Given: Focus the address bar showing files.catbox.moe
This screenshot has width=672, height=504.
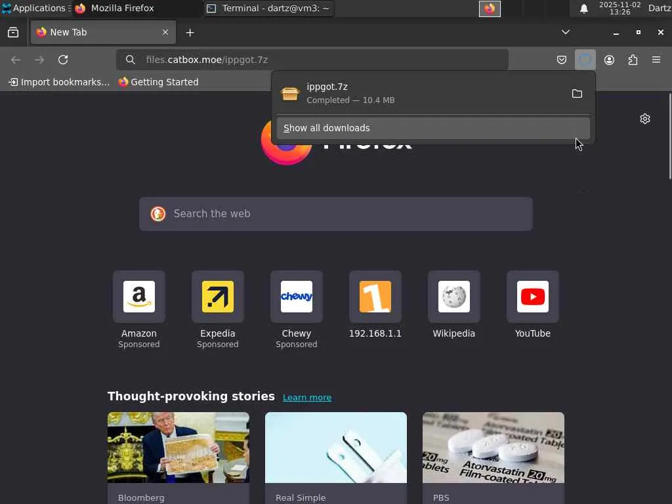Looking at the screenshot, I should click(x=312, y=60).
